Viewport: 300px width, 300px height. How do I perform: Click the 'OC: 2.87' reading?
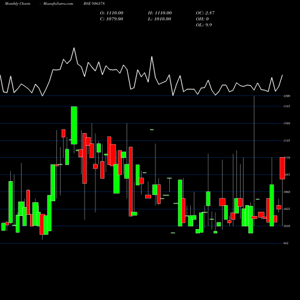pyautogui.click(x=205, y=13)
